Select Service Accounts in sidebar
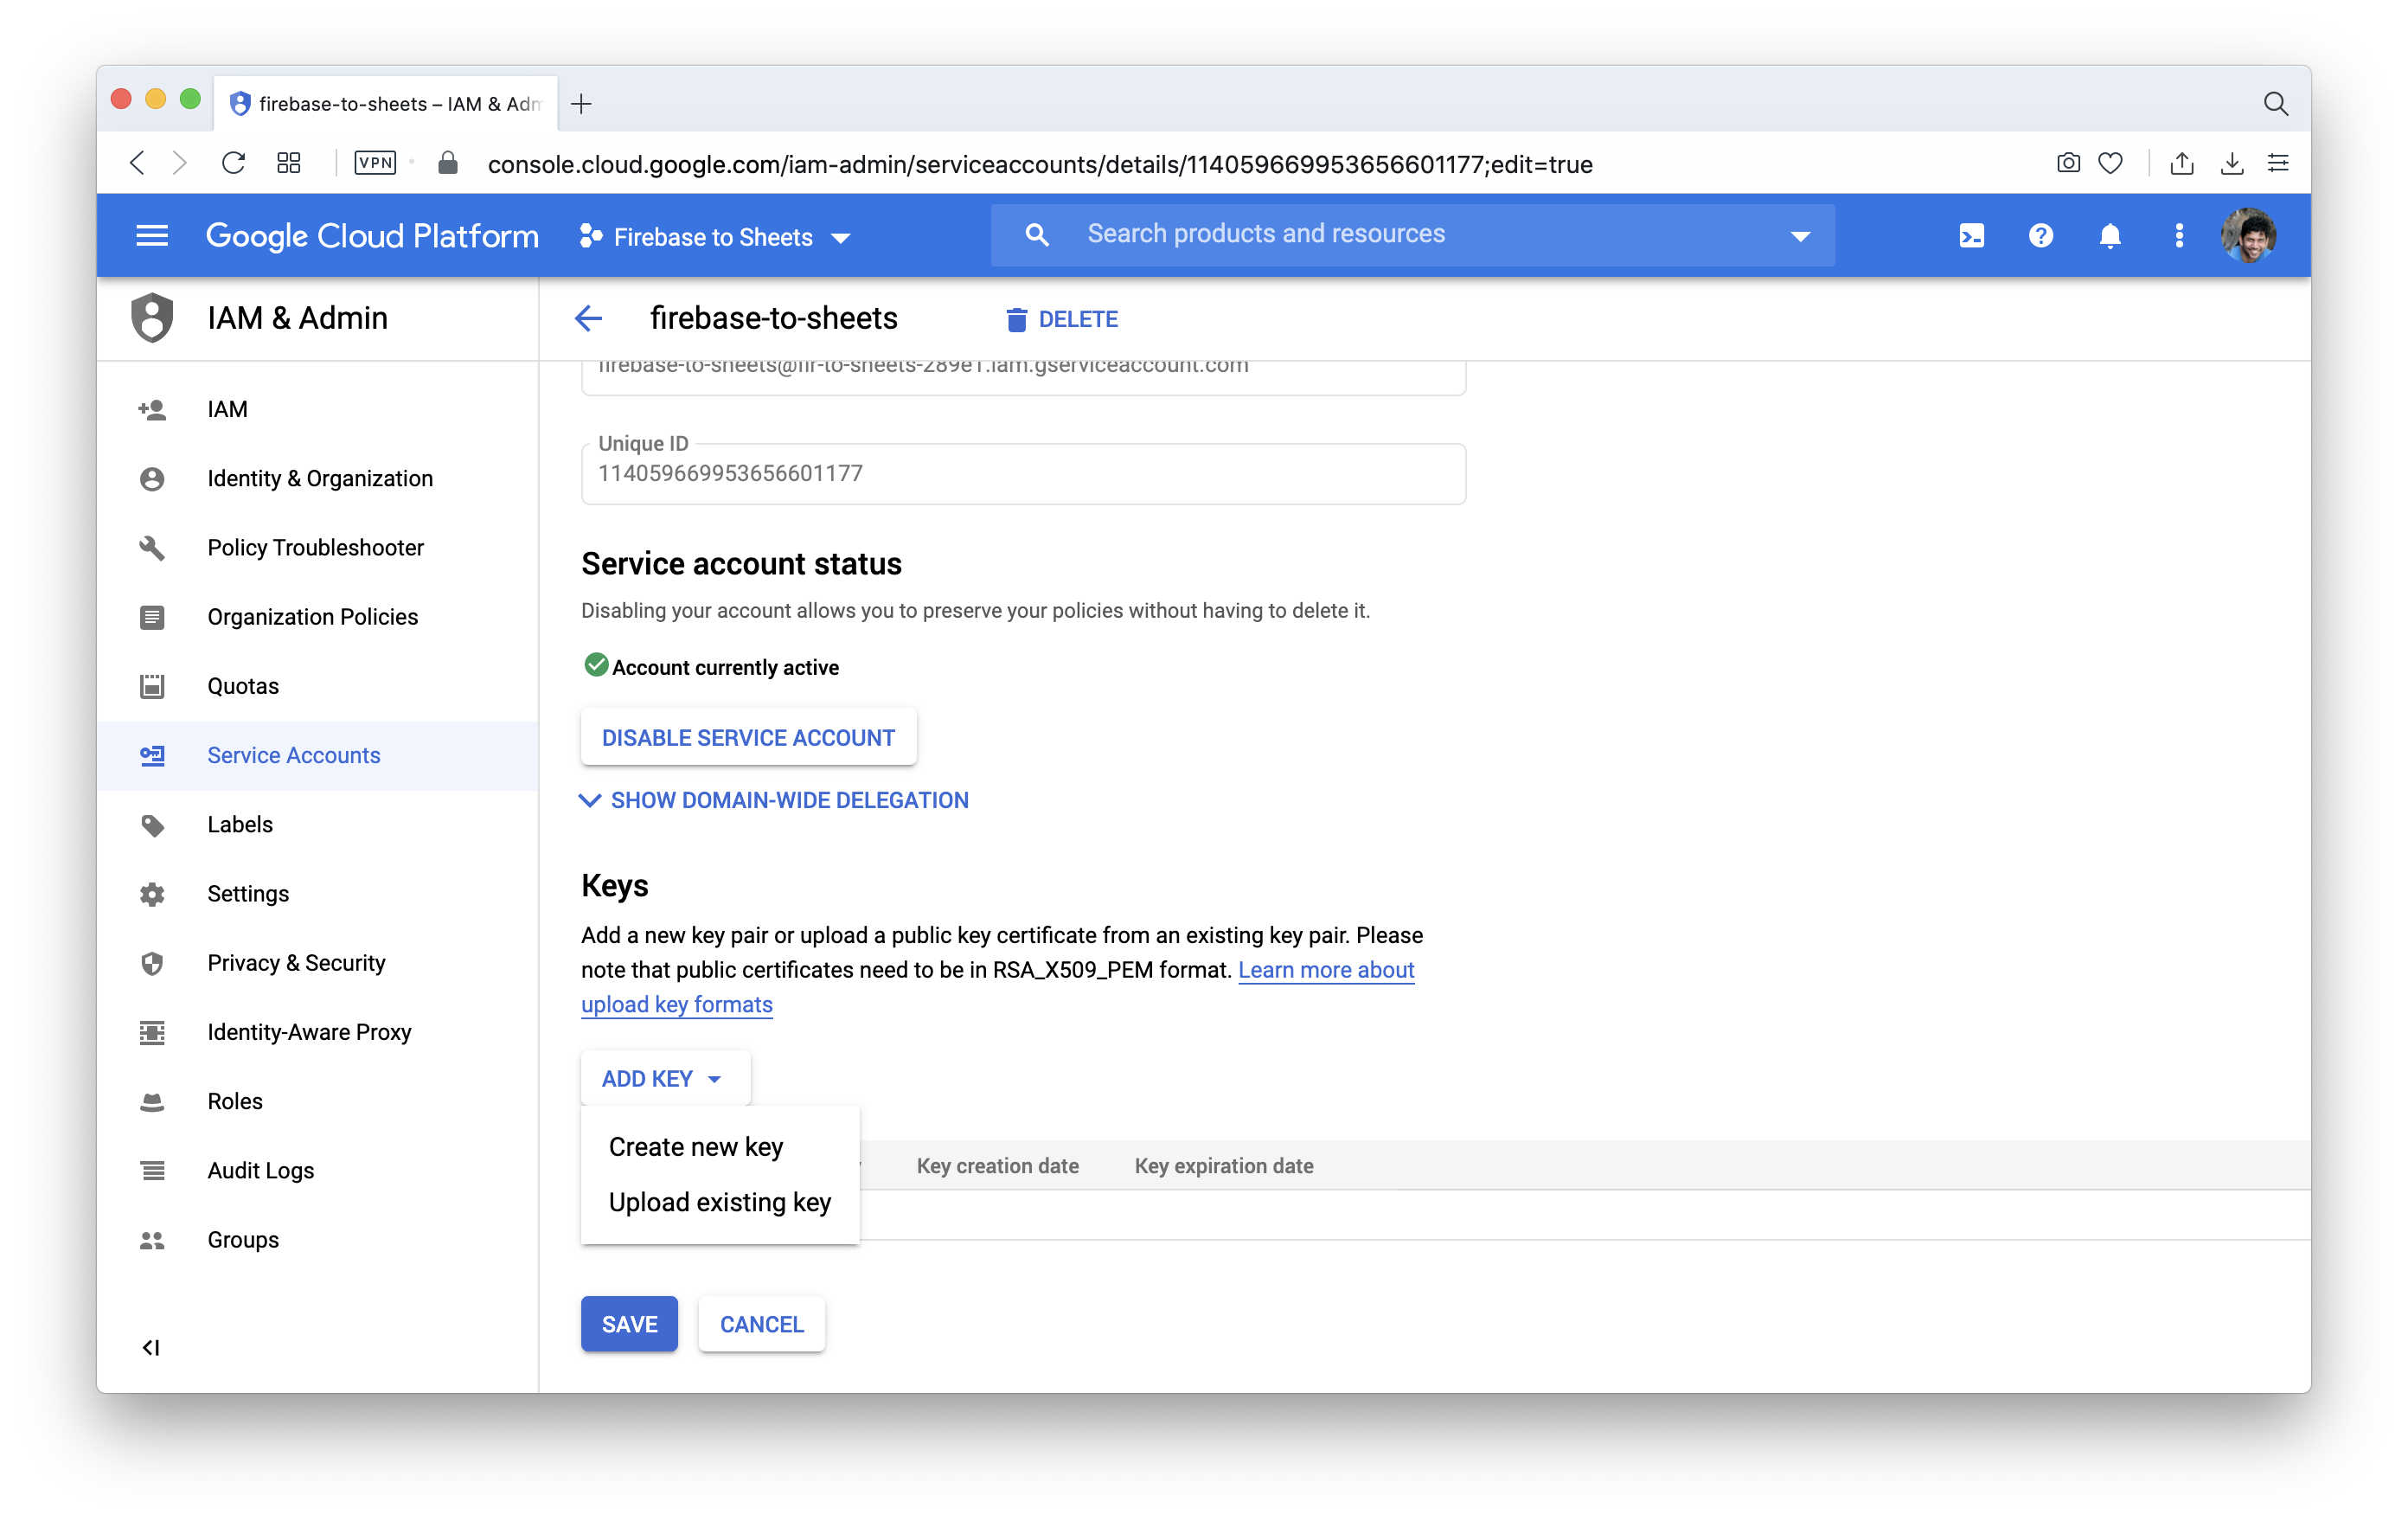 294,756
